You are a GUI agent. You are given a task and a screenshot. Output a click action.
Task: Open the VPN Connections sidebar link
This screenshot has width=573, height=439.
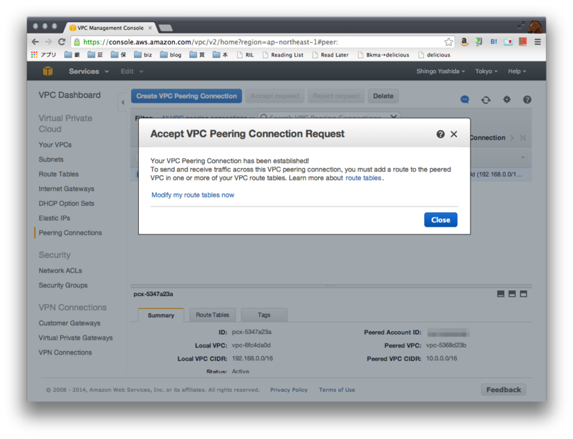click(x=65, y=352)
